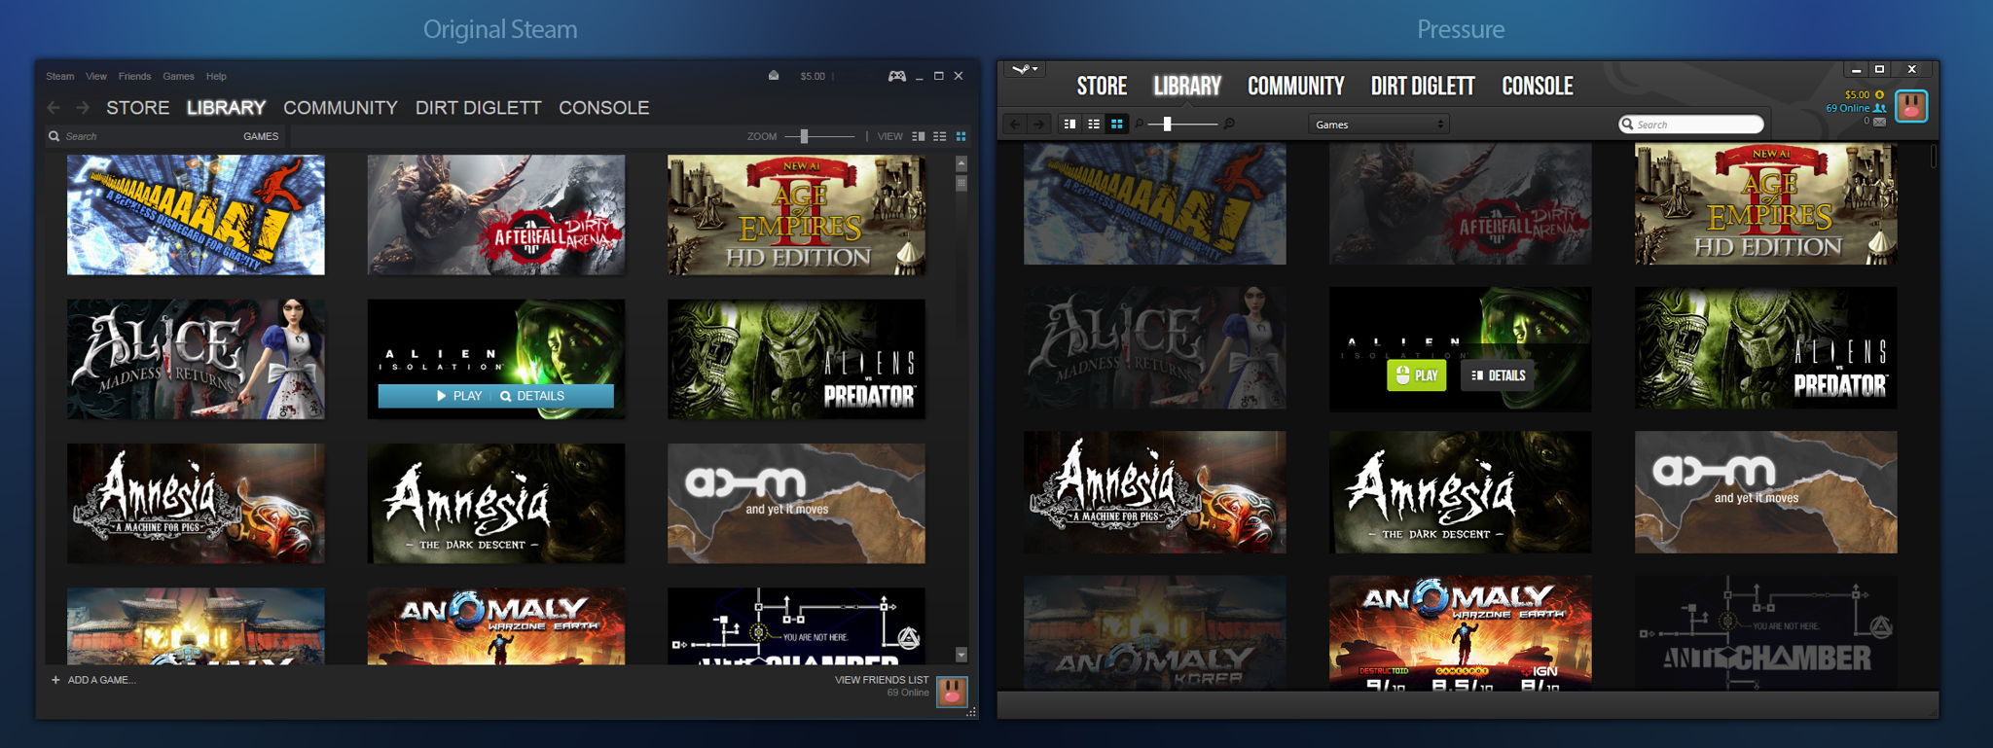Viewport: 1993px width, 748px height.
Task: Open DIRT DIGLETT tab in Pressure
Action: click(x=1423, y=86)
